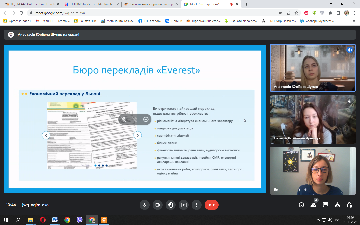Screen dimensions: 360x225
Task: Remove the presentation tile using the minus icon
Action: (x=146, y=120)
